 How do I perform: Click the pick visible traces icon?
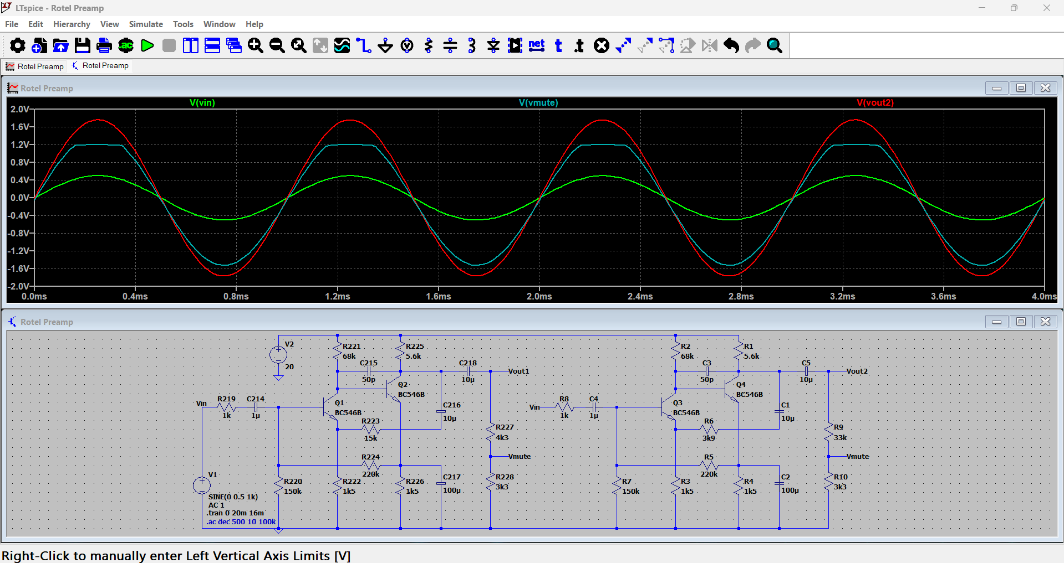point(342,45)
